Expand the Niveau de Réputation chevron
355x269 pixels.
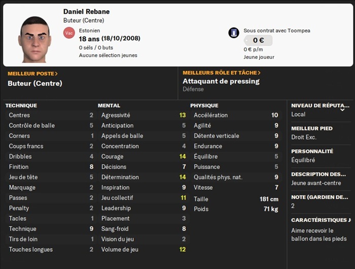coord(343,109)
